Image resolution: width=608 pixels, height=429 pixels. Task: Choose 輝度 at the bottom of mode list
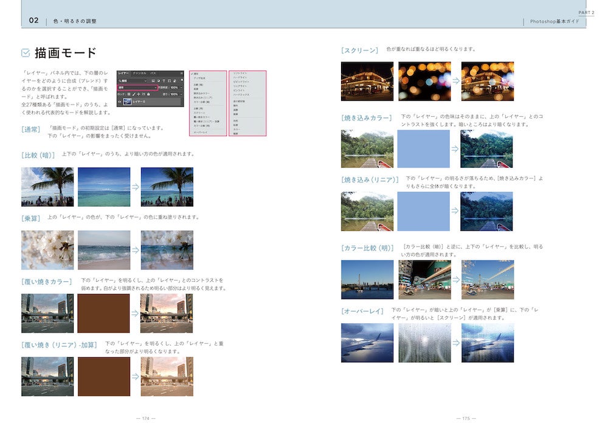(235, 134)
